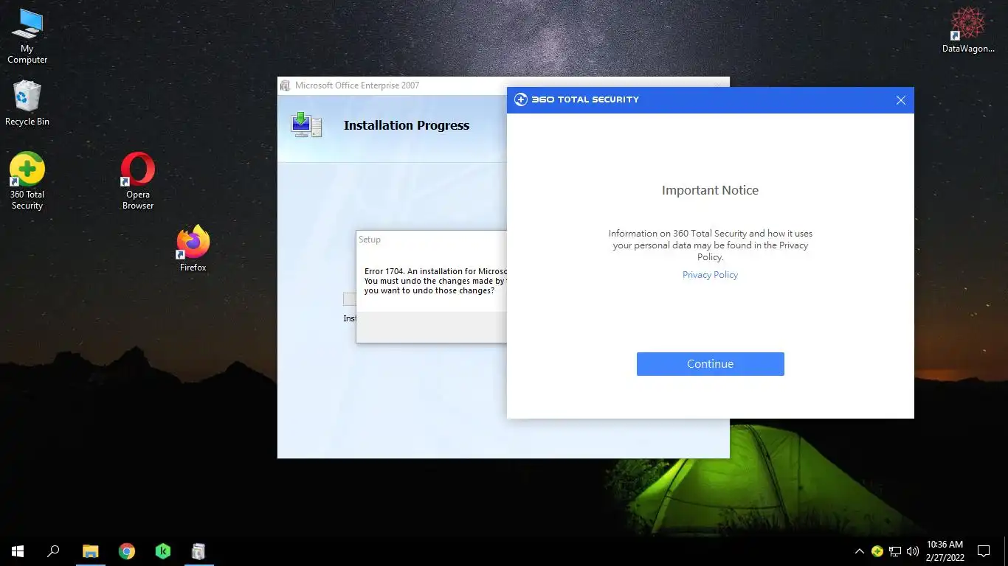Open the notification action center

[984, 551]
